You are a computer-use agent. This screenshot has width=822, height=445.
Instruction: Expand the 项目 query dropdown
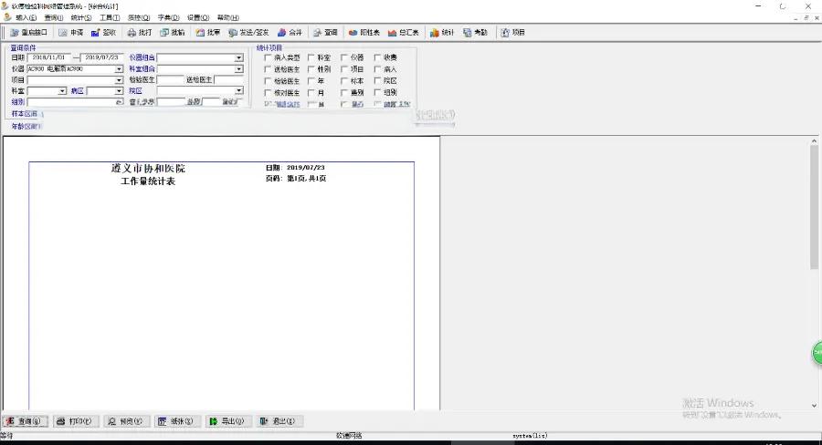click(x=119, y=80)
